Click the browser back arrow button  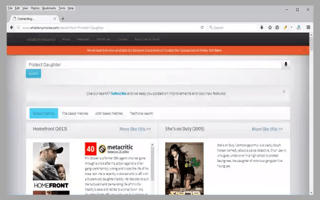point(13,27)
